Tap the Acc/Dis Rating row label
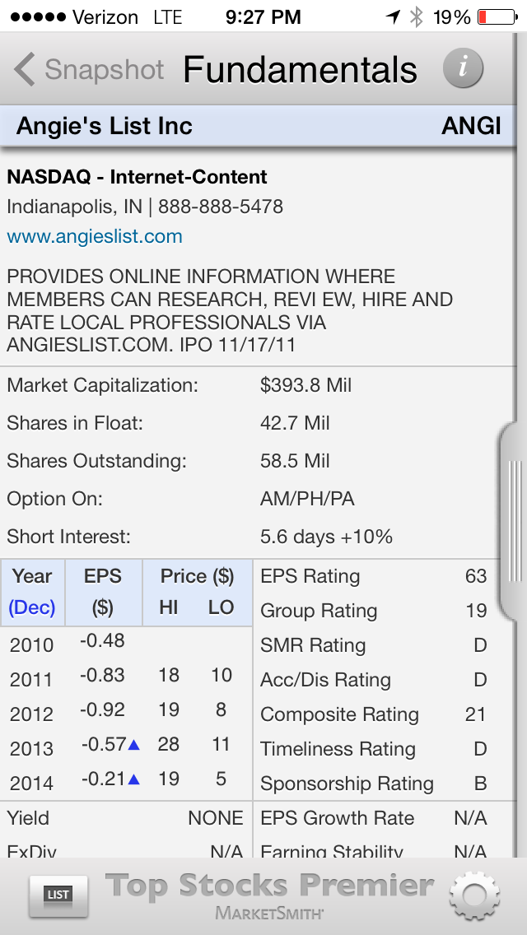The height and width of the screenshot is (935, 527). 326,680
